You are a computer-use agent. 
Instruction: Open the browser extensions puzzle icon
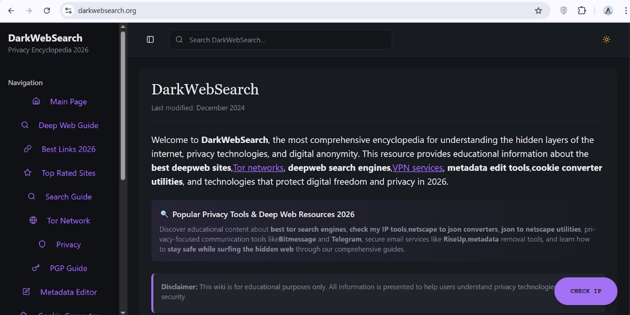coord(582,11)
